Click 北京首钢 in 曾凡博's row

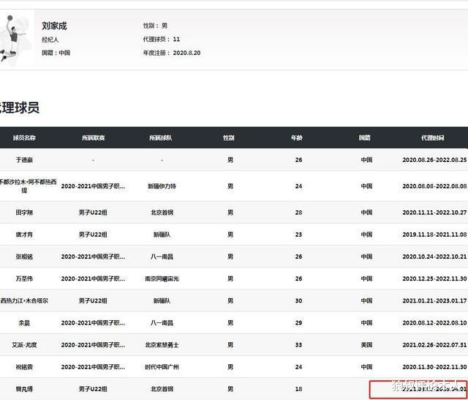point(162,389)
